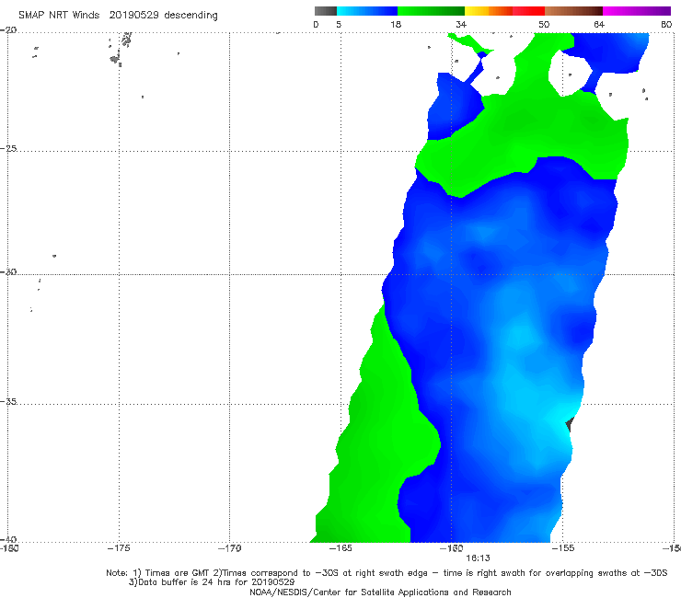The image size is (681, 598).
Task: Click the latitude label '-30' on the axis
Action: 8,271
